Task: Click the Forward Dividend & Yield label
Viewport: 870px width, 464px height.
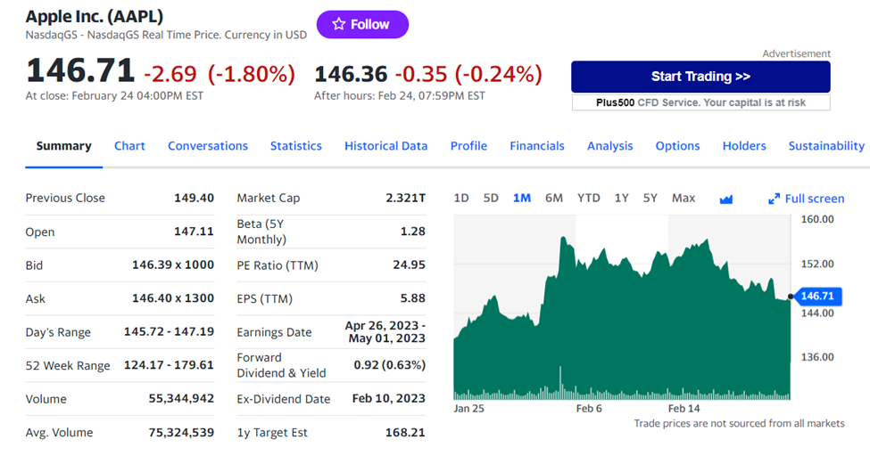Action: (281, 365)
